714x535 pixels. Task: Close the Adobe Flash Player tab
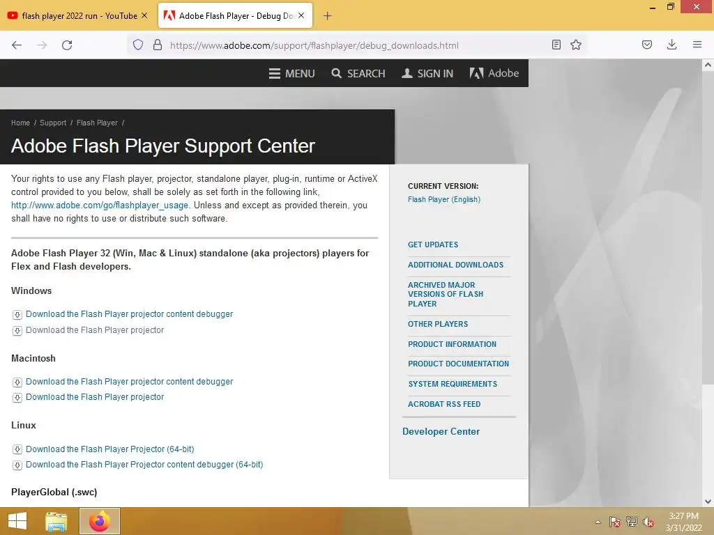[301, 15]
